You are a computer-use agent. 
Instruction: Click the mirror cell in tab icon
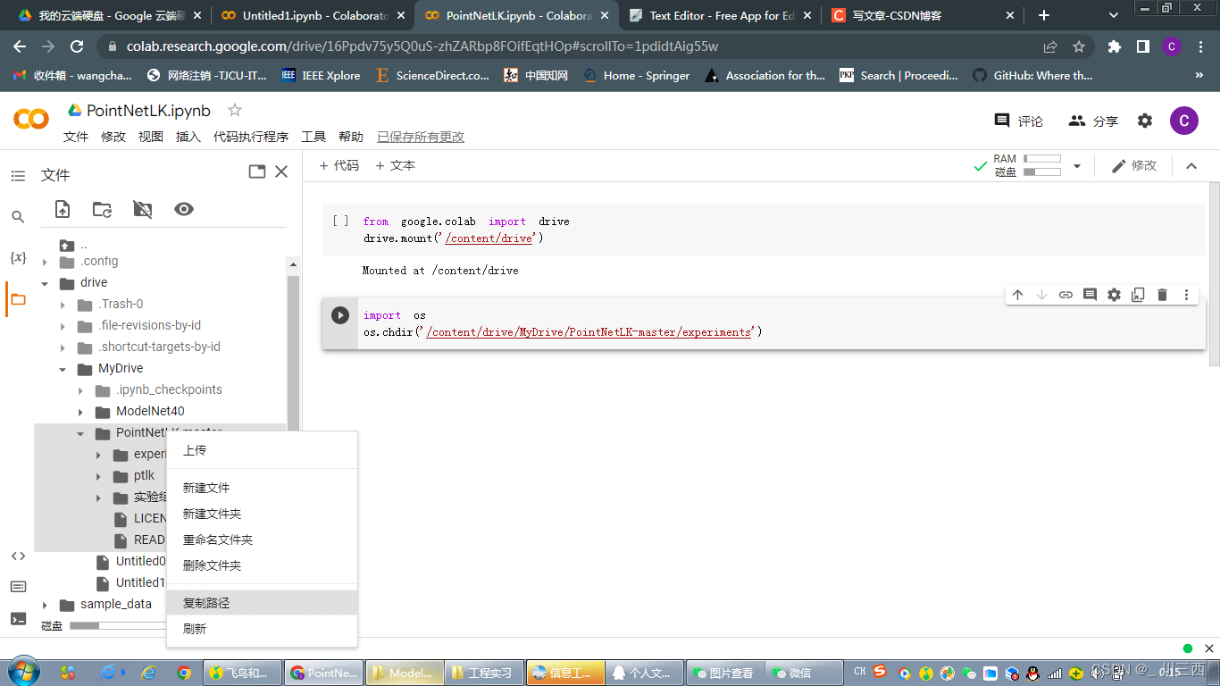pyautogui.click(x=1138, y=295)
